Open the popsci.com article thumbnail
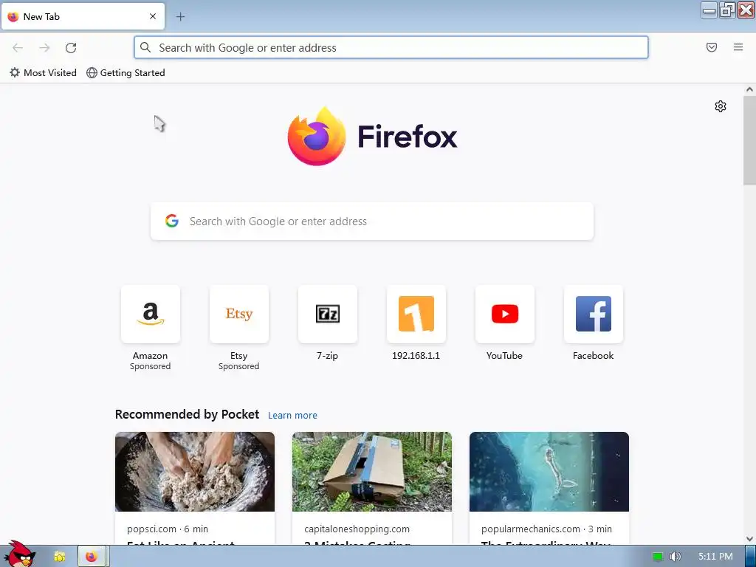Viewport: 756px width, 567px height. [x=195, y=472]
